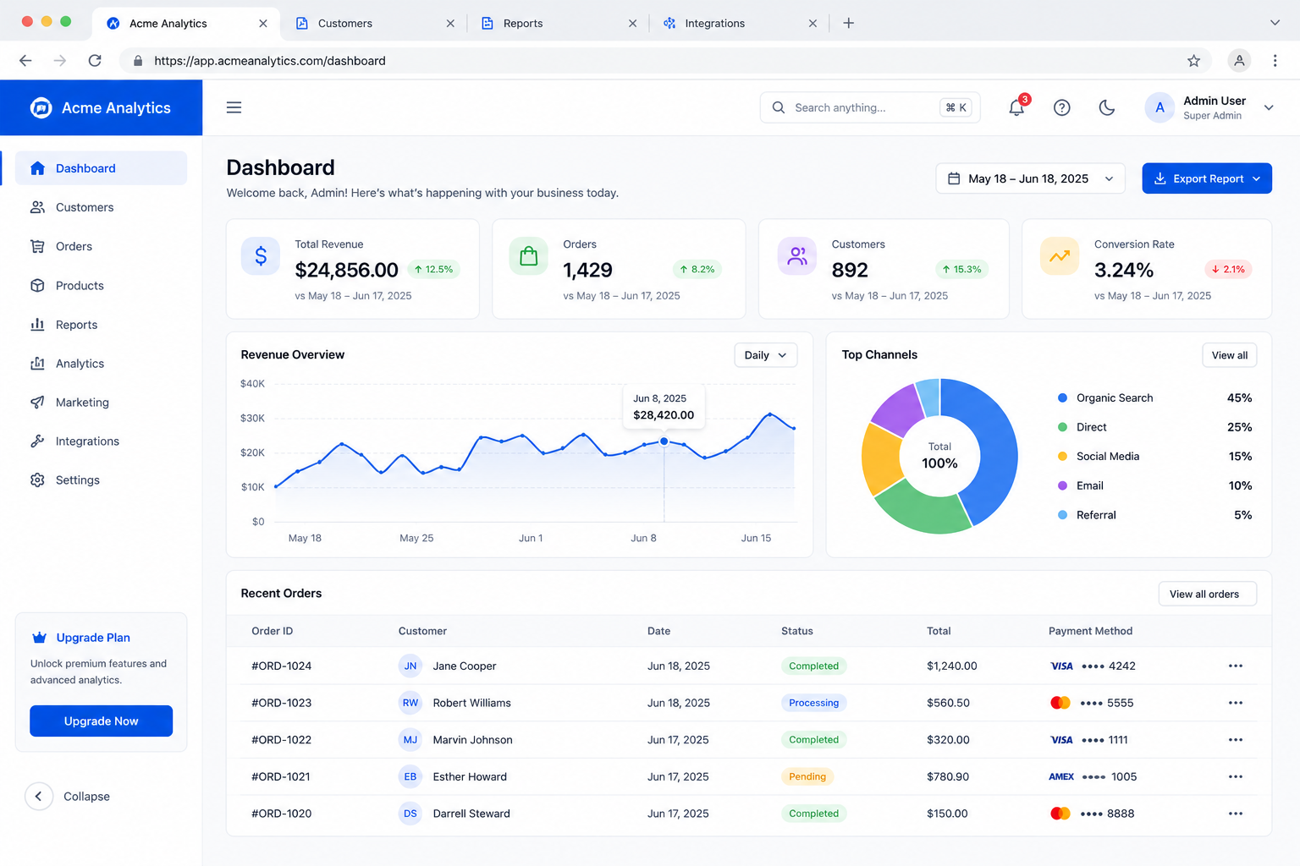Expand browser tab list chevron

click(1275, 23)
